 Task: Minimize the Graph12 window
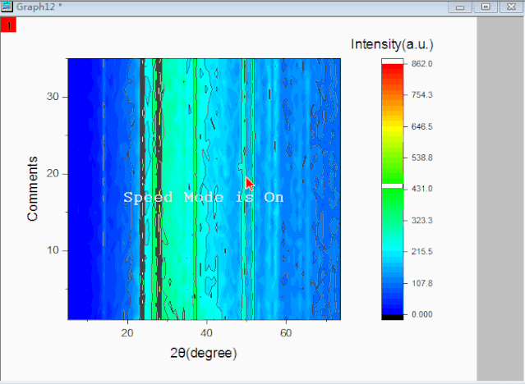[463, 7]
